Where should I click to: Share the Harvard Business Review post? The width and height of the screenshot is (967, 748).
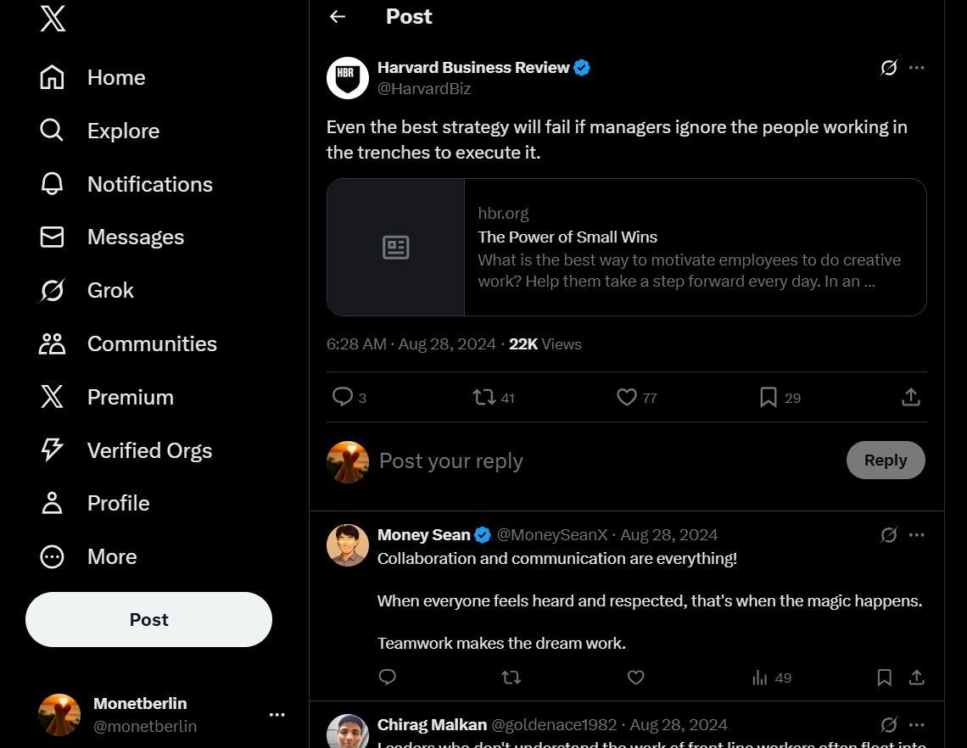[x=910, y=397]
